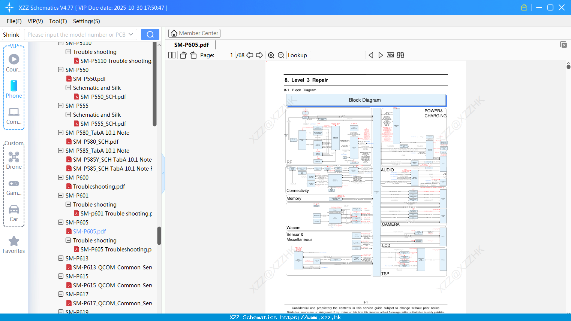Open the VIP(V) menu

tap(35, 21)
